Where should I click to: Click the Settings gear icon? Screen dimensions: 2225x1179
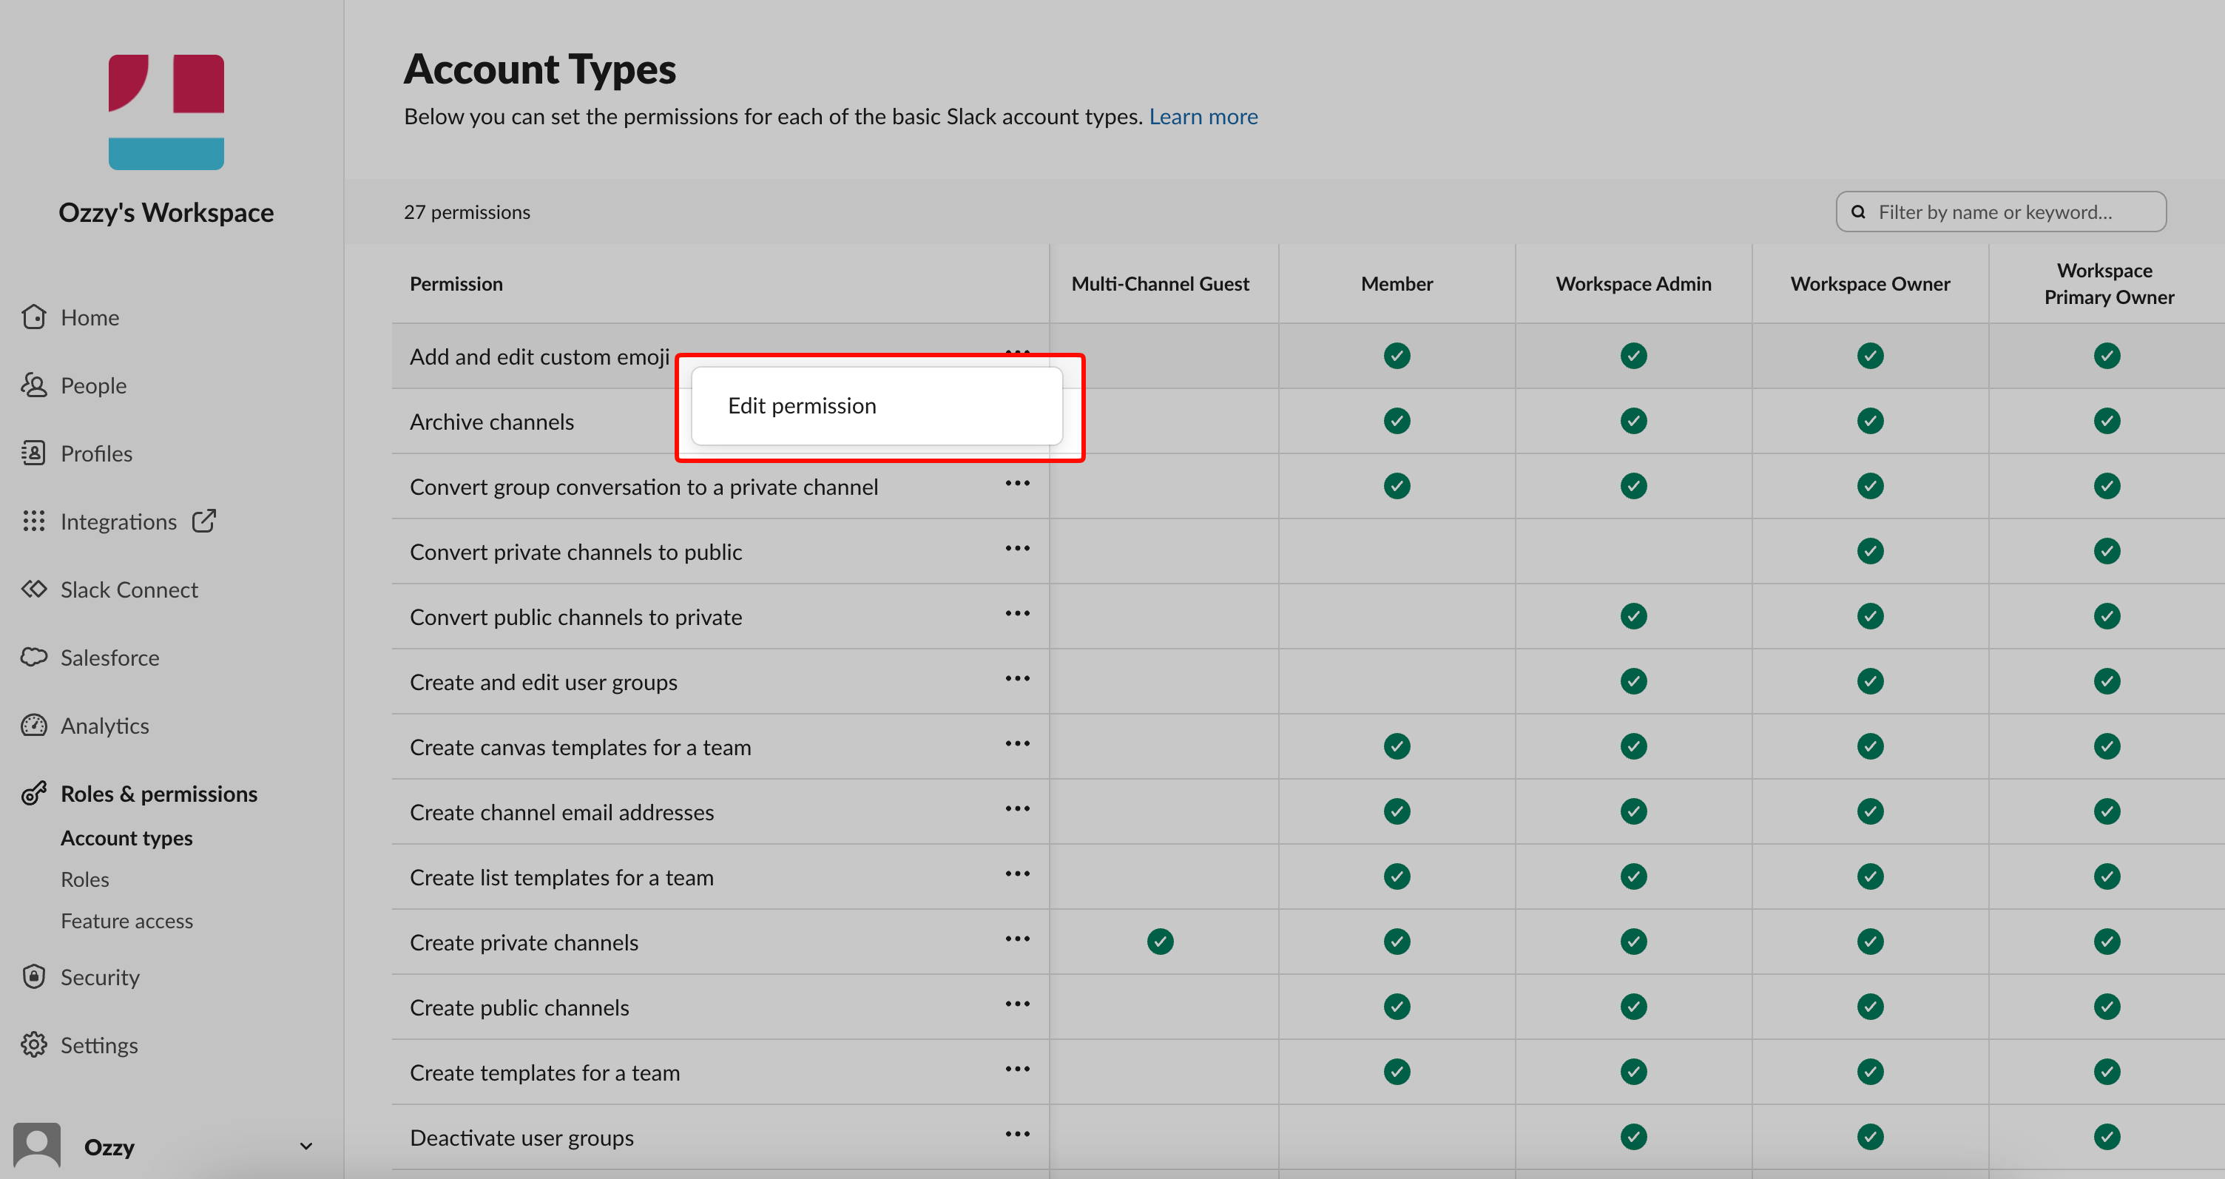(x=34, y=1044)
